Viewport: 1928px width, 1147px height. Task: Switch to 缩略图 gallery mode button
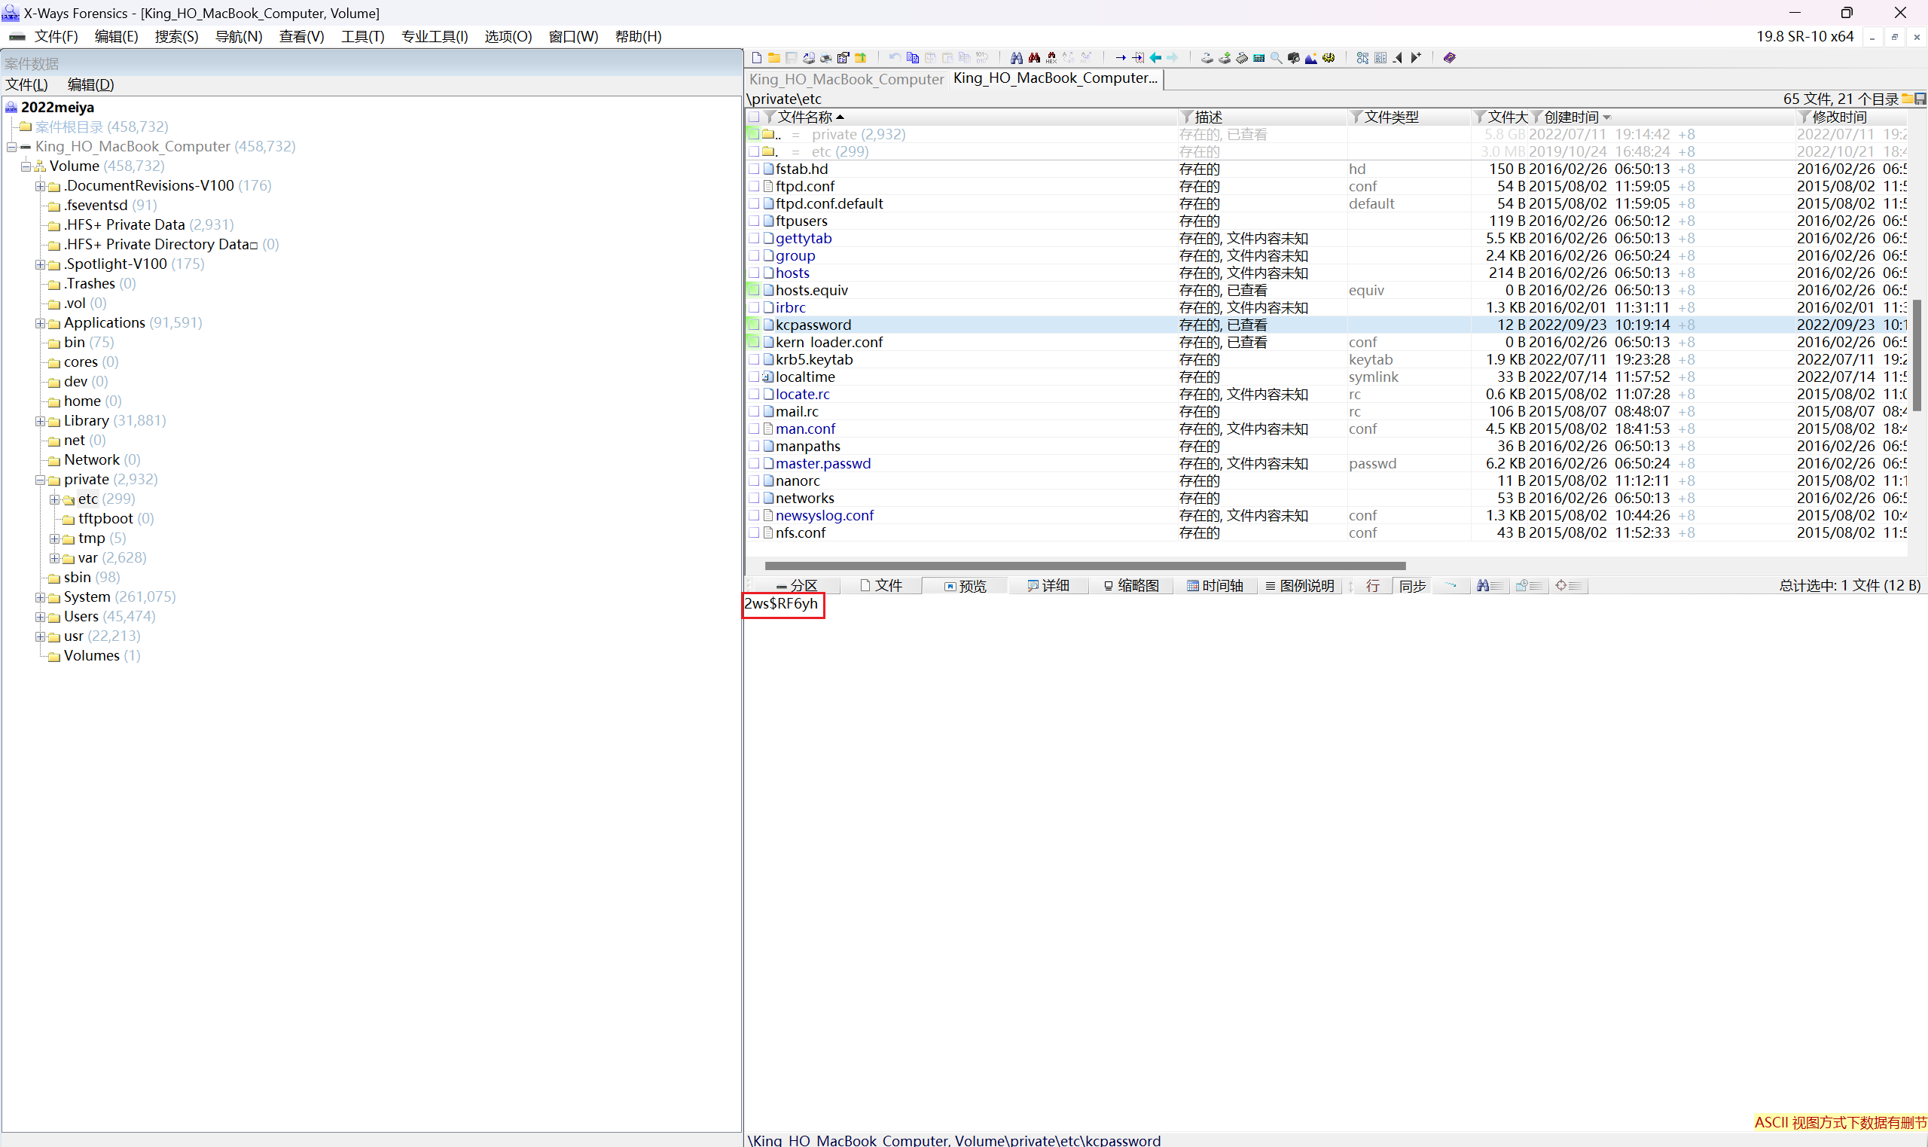pyautogui.click(x=1131, y=586)
